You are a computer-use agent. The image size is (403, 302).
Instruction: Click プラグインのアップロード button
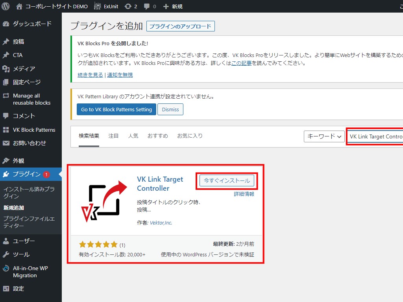181,26
